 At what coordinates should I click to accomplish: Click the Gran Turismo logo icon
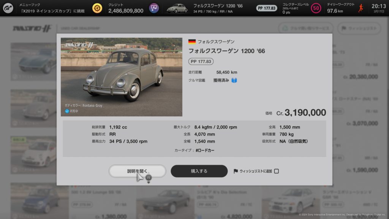8,8
